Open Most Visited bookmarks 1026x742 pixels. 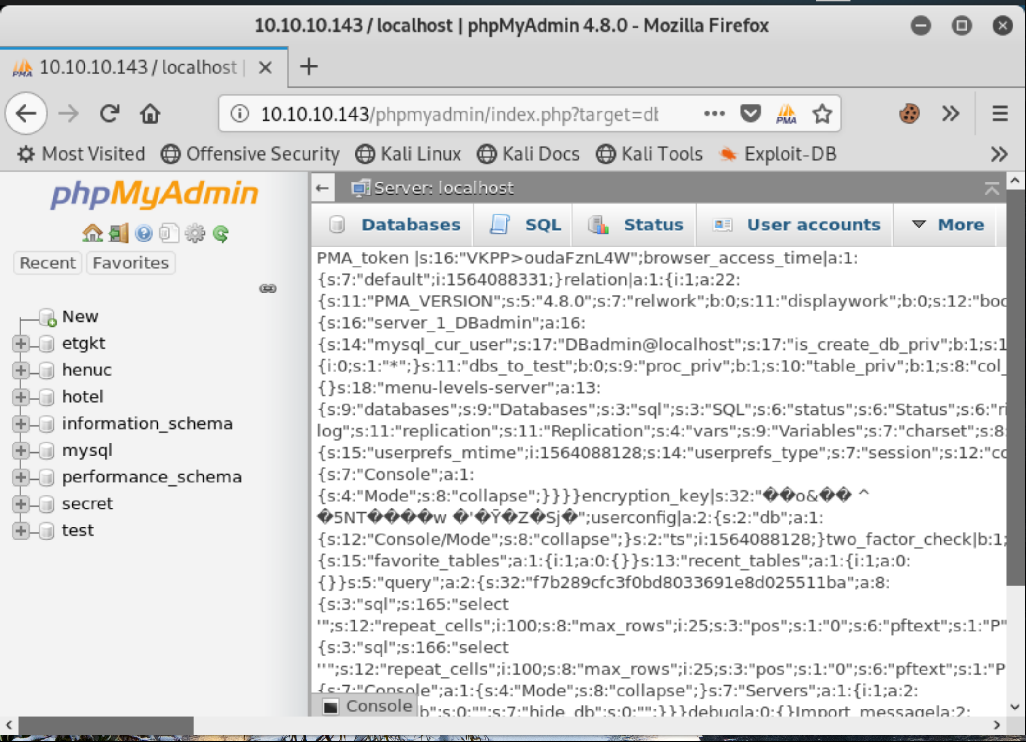(x=81, y=154)
